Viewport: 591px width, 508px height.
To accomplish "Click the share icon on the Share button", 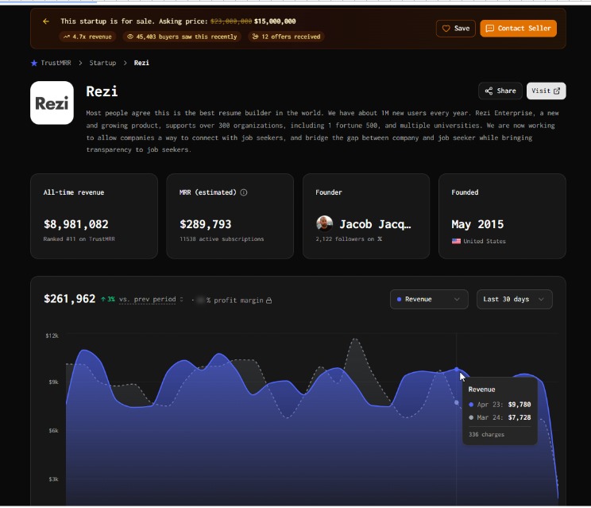I will pos(489,91).
